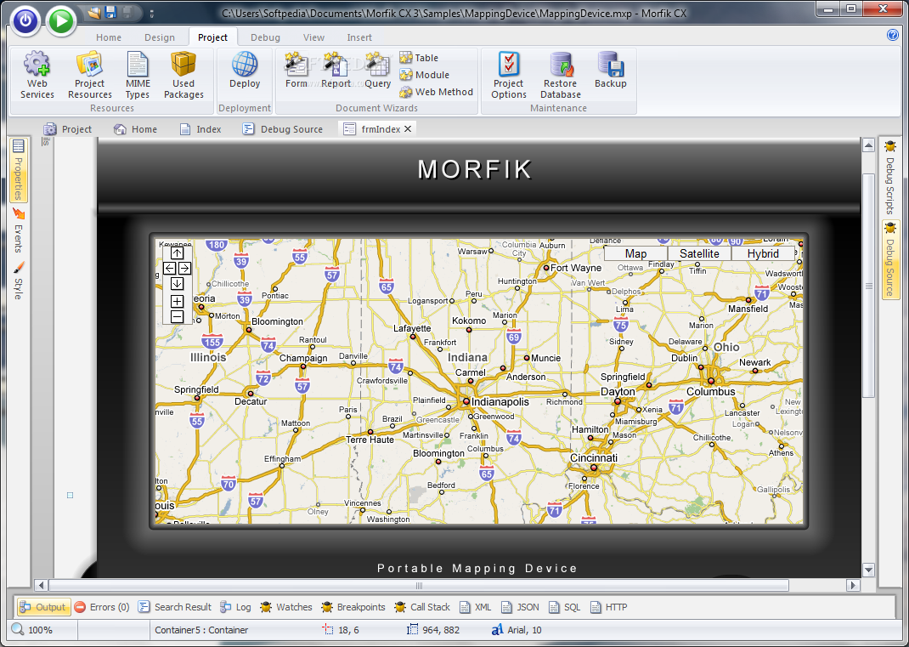Launch the Form wizard
Image resolution: width=909 pixels, height=647 pixels.
point(296,71)
